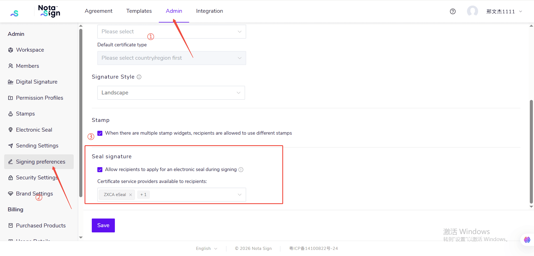
Task: Open the Default certificate type dropdown
Action: [x=172, y=58]
